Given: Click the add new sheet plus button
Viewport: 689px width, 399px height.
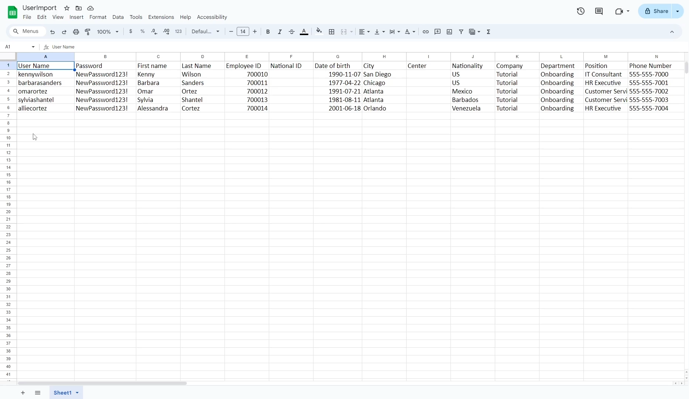Looking at the screenshot, I should tap(23, 393).
